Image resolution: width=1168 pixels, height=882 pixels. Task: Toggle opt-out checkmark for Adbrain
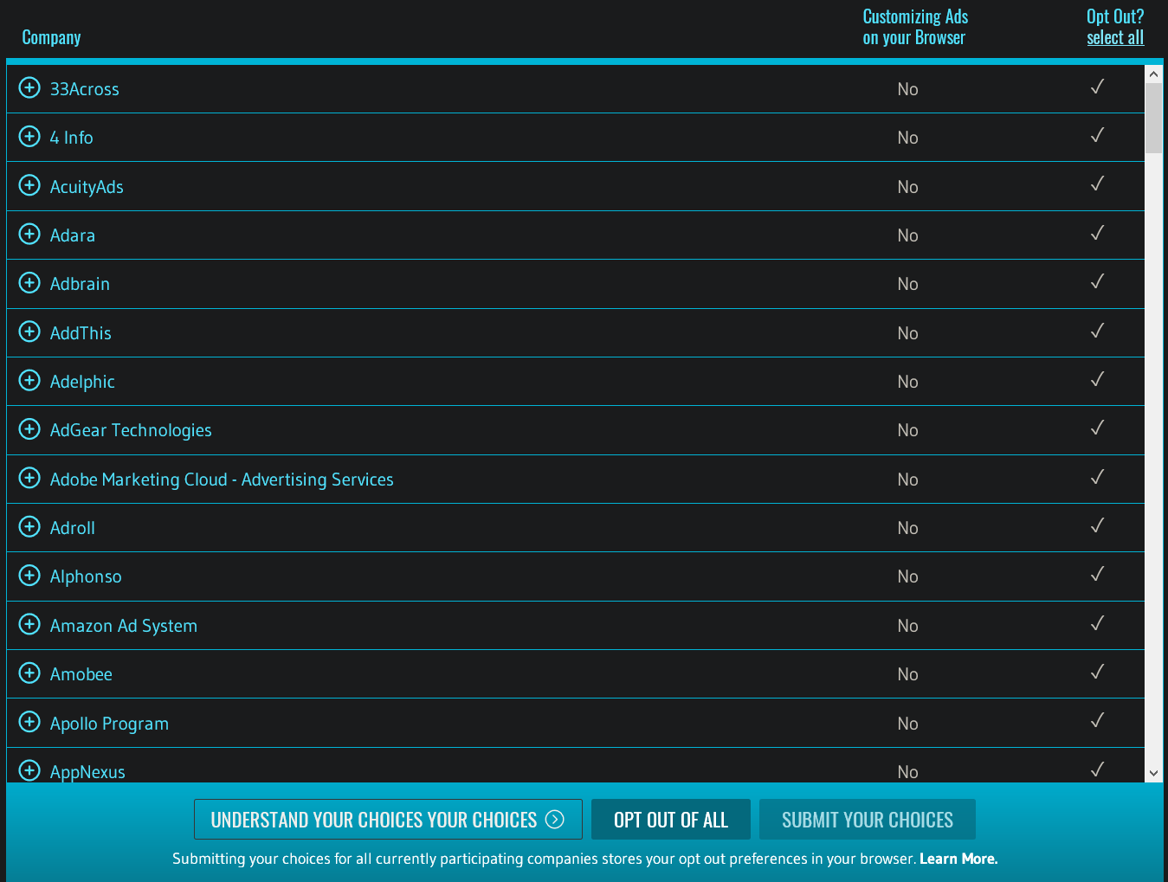[x=1097, y=281]
